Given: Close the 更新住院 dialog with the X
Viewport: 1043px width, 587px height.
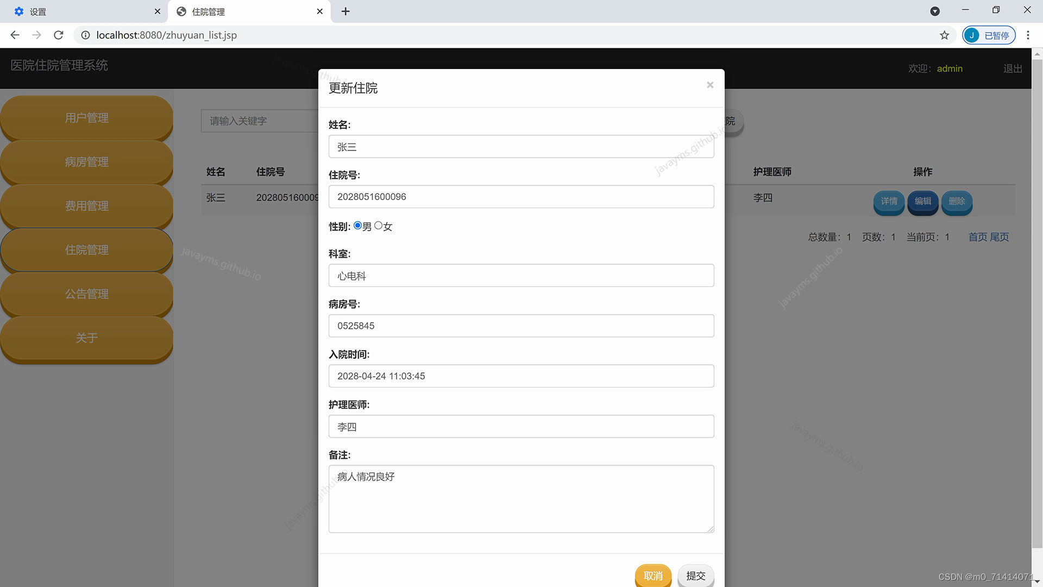Looking at the screenshot, I should pyautogui.click(x=710, y=85).
